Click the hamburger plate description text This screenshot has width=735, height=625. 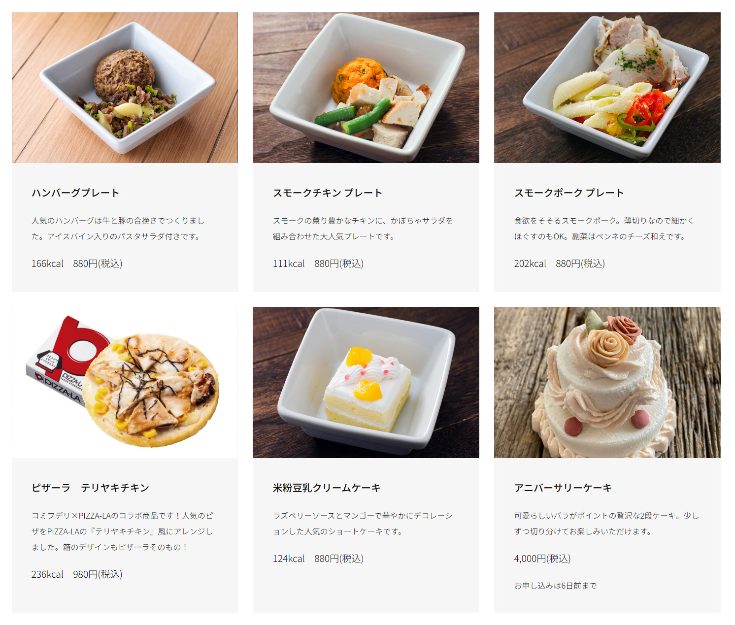(x=118, y=229)
